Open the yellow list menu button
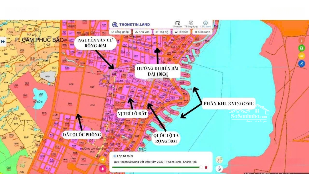Screen dimensions: 309x174 click(x=301, y=56)
